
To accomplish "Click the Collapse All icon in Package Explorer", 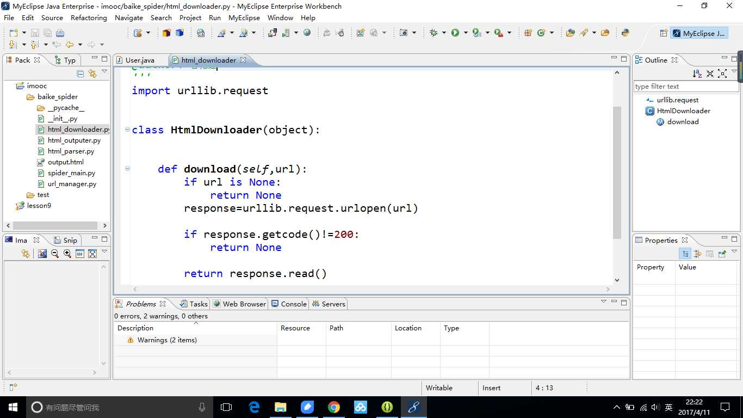I will pos(81,73).
